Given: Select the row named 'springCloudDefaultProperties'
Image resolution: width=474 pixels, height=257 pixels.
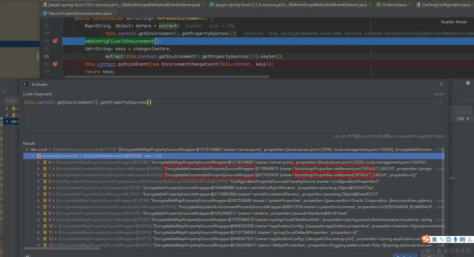Looking at the screenshot, I should click(234, 232).
